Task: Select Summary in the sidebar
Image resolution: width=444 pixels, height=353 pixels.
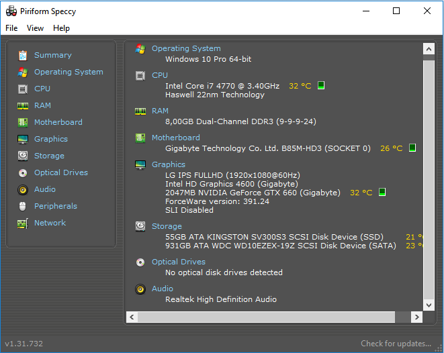Action: point(53,55)
